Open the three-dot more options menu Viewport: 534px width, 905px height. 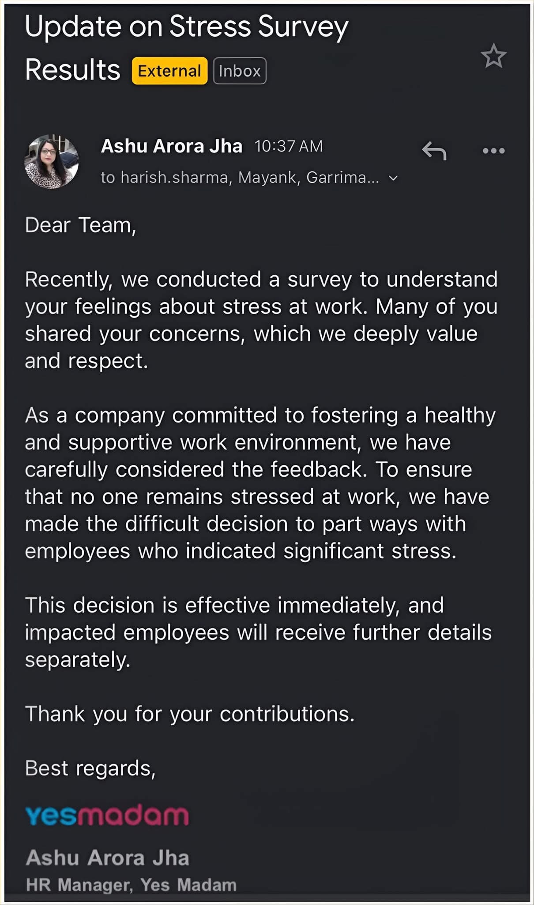tap(493, 151)
